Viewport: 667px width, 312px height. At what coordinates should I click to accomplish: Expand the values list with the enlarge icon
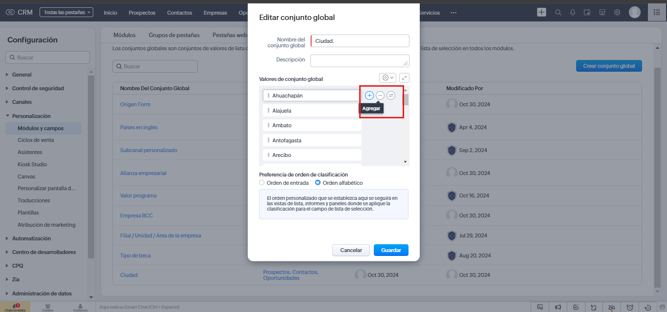pyautogui.click(x=404, y=78)
